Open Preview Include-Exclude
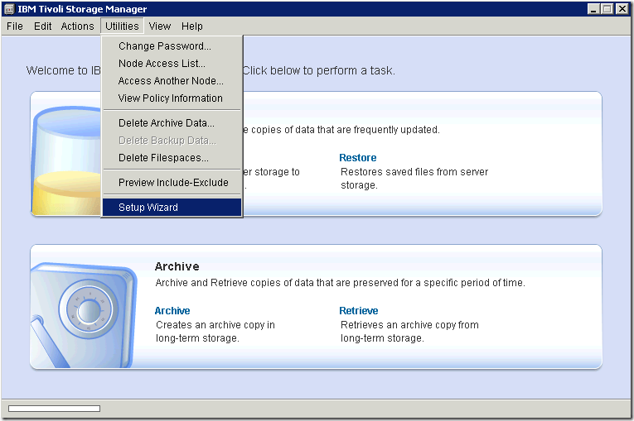This screenshot has height=421, width=634. tap(173, 183)
